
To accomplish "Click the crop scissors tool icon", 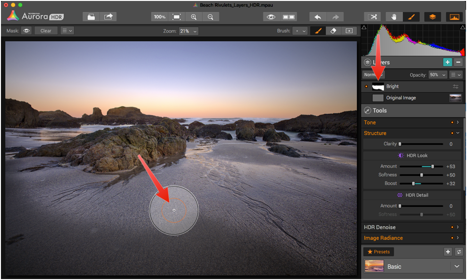I will tap(373, 17).
